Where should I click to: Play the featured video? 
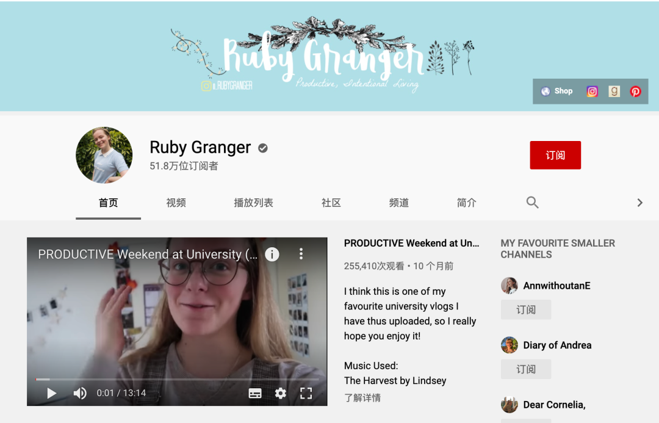click(x=51, y=393)
